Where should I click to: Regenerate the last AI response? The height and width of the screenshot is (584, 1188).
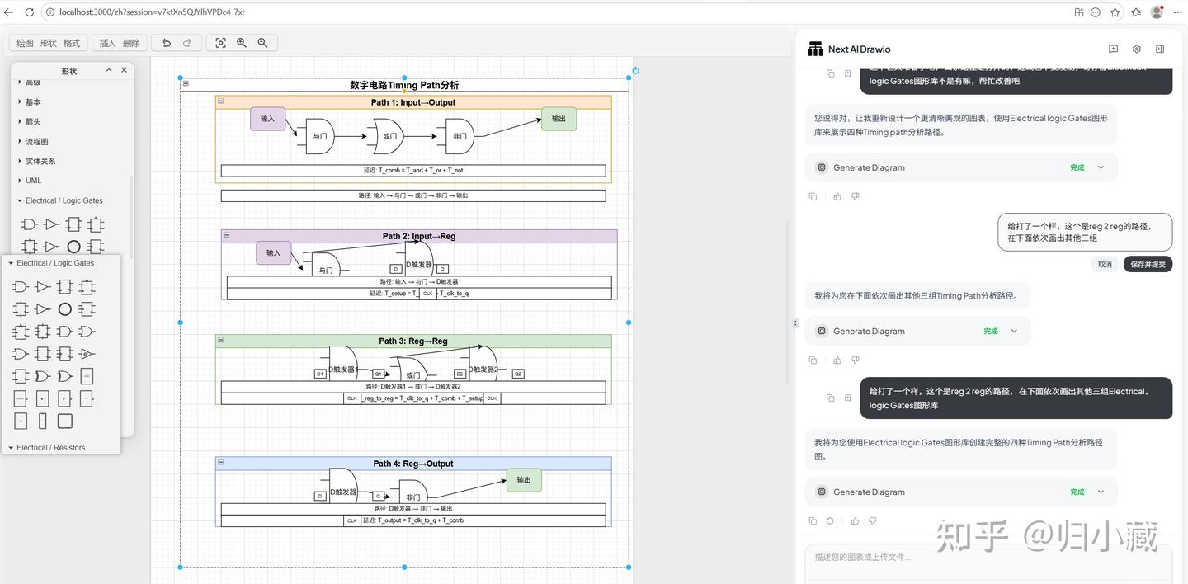point(830,521)
